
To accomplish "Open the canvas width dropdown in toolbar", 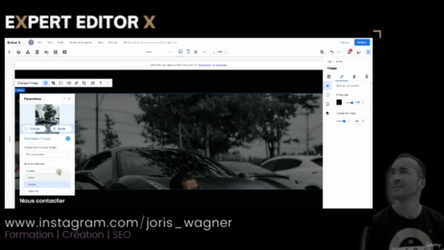I will pyautogui.click(x=221, y=52).
